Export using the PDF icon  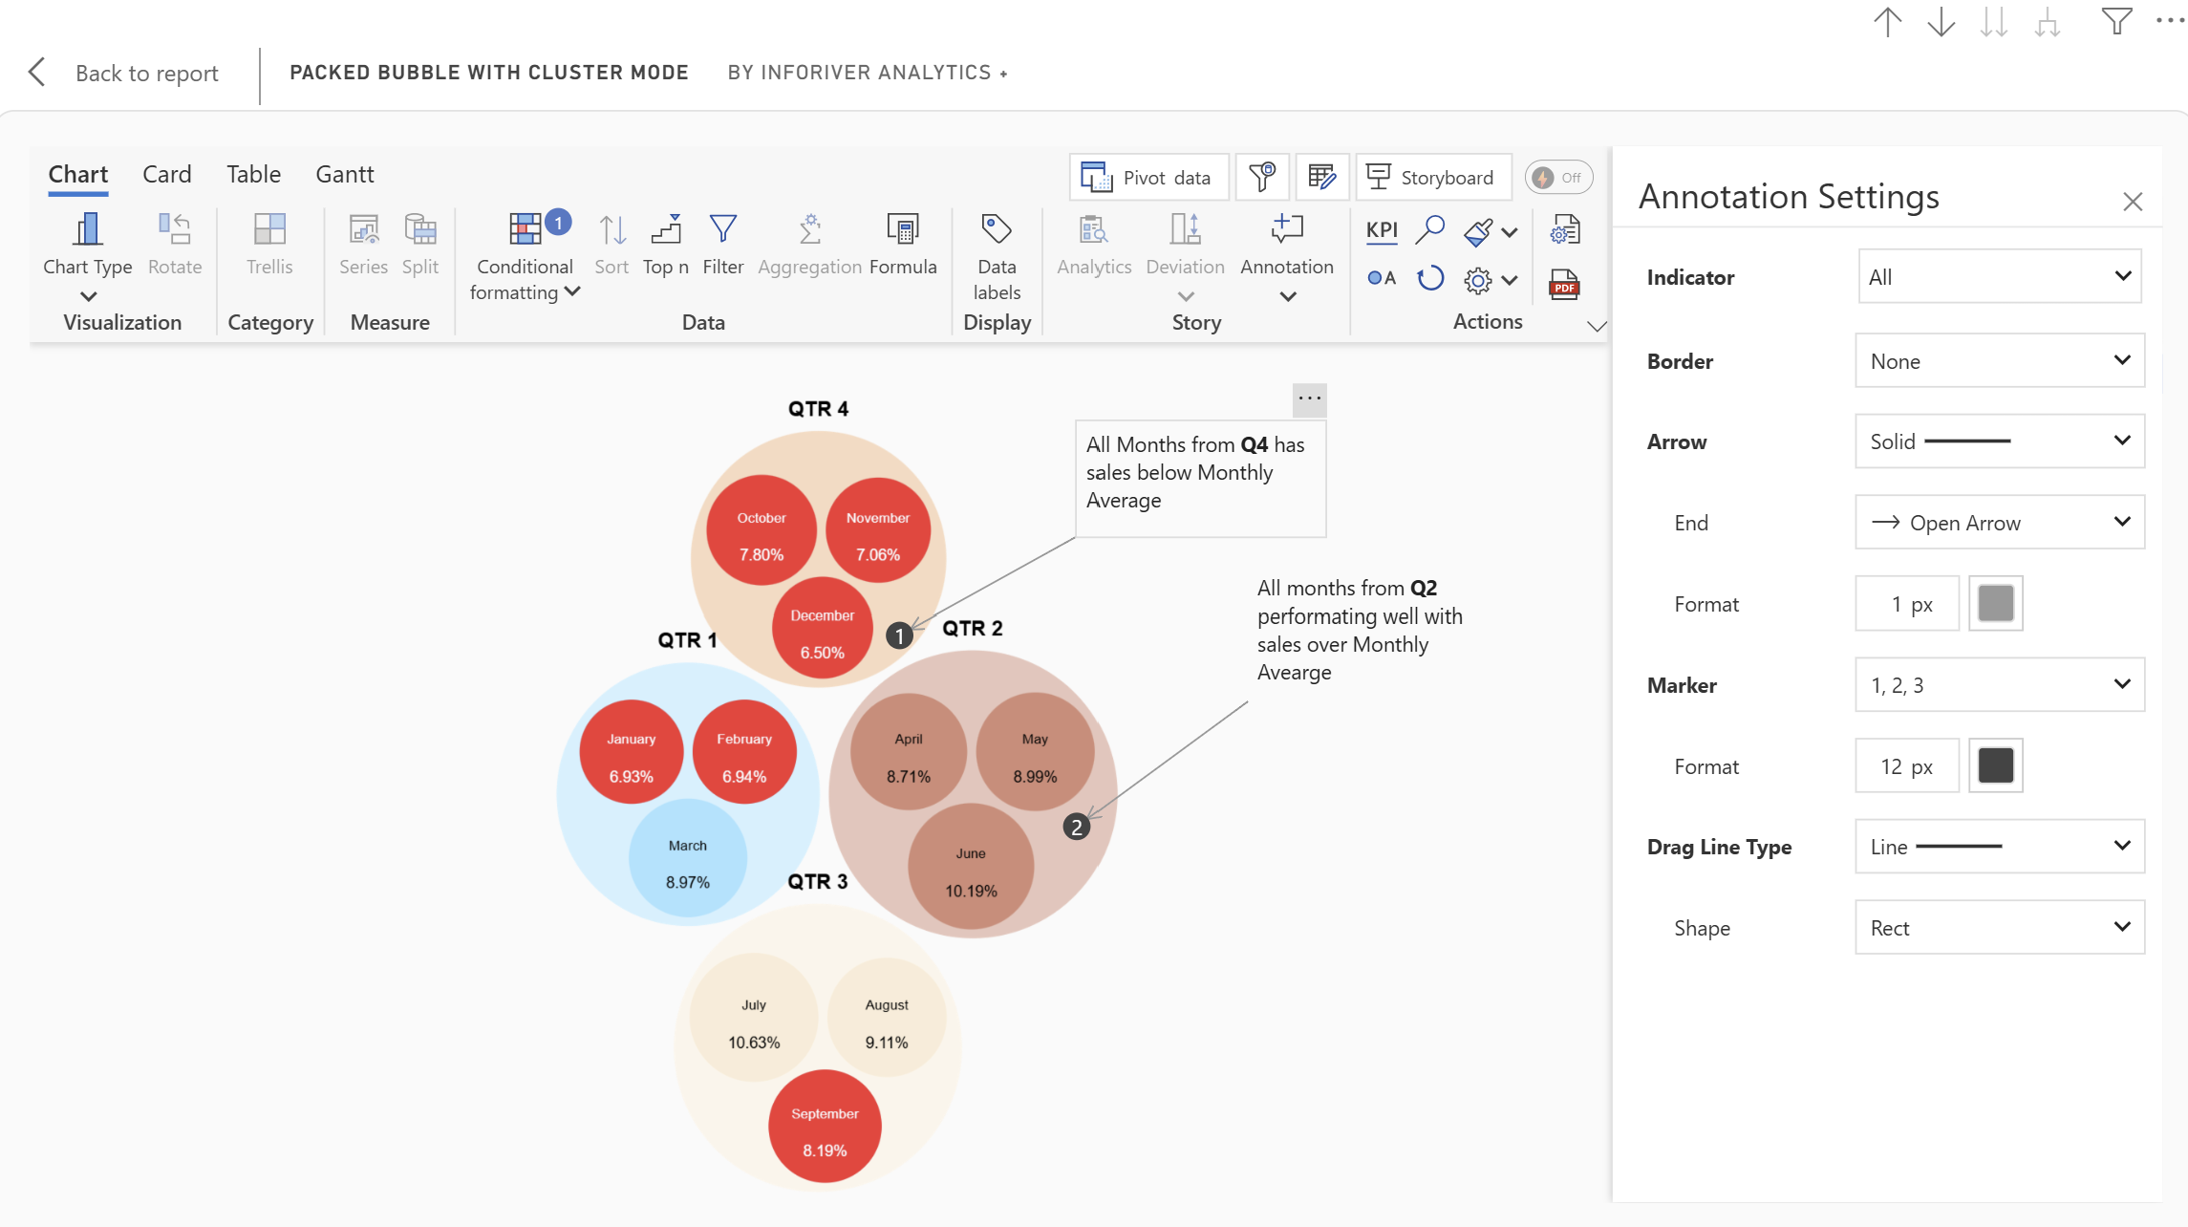1564,284
